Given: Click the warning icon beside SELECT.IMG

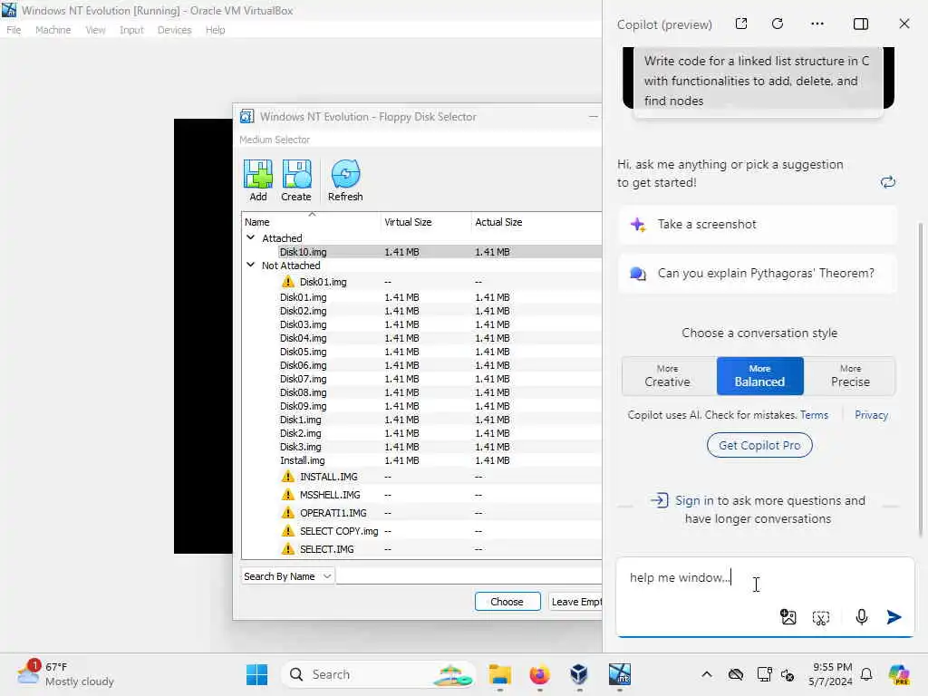Looking at the screenshot, I should [x=287, y=548].
